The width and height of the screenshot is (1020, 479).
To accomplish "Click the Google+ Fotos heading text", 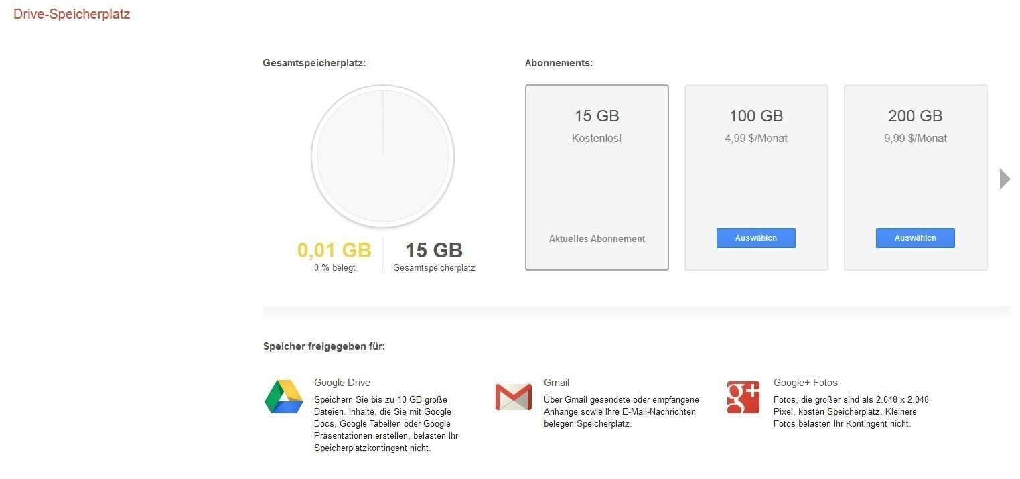I will [x=806, y=383].
